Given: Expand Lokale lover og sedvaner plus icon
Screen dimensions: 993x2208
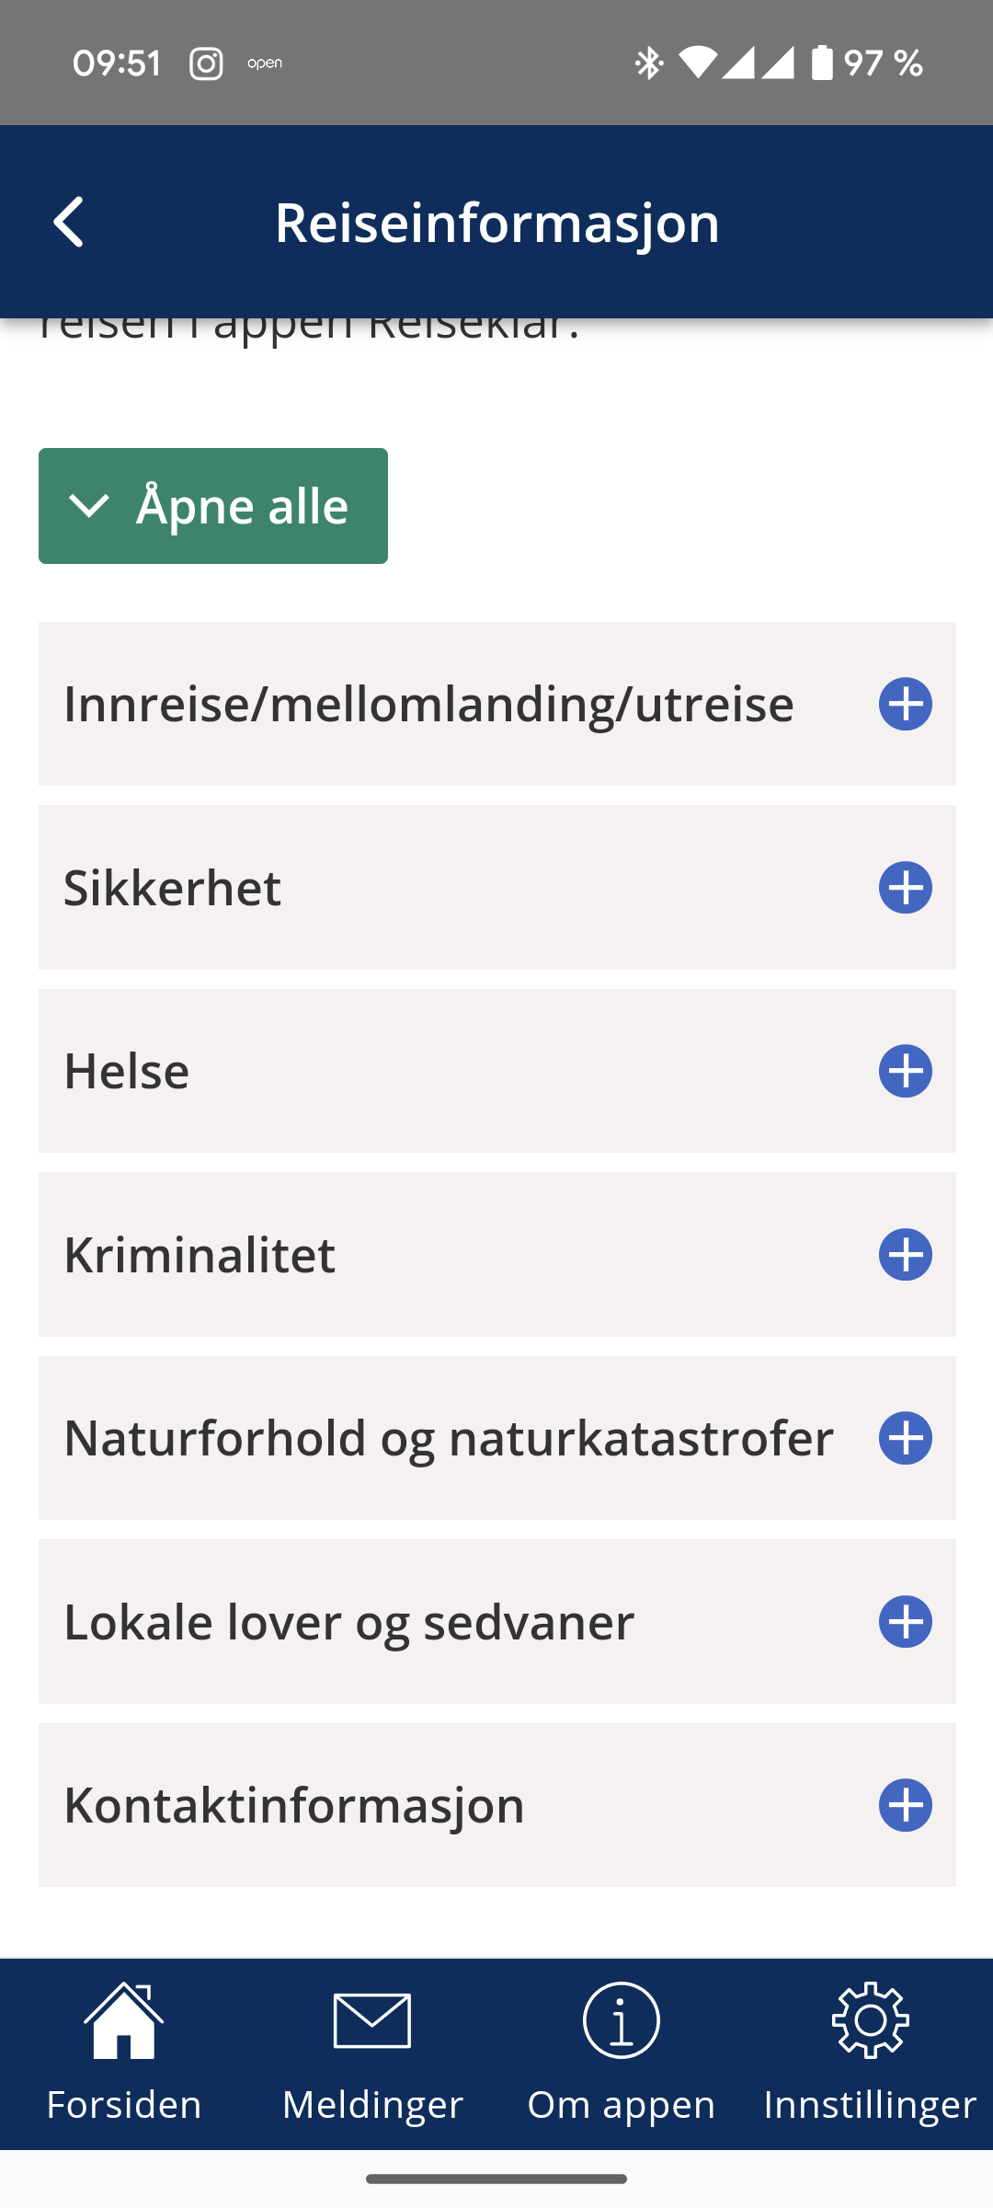Looking at the screenshot, I should [906, 1621].
